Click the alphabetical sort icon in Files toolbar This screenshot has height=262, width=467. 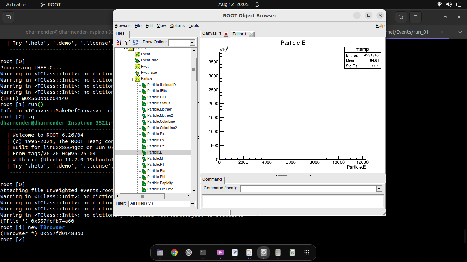(119, 42)
